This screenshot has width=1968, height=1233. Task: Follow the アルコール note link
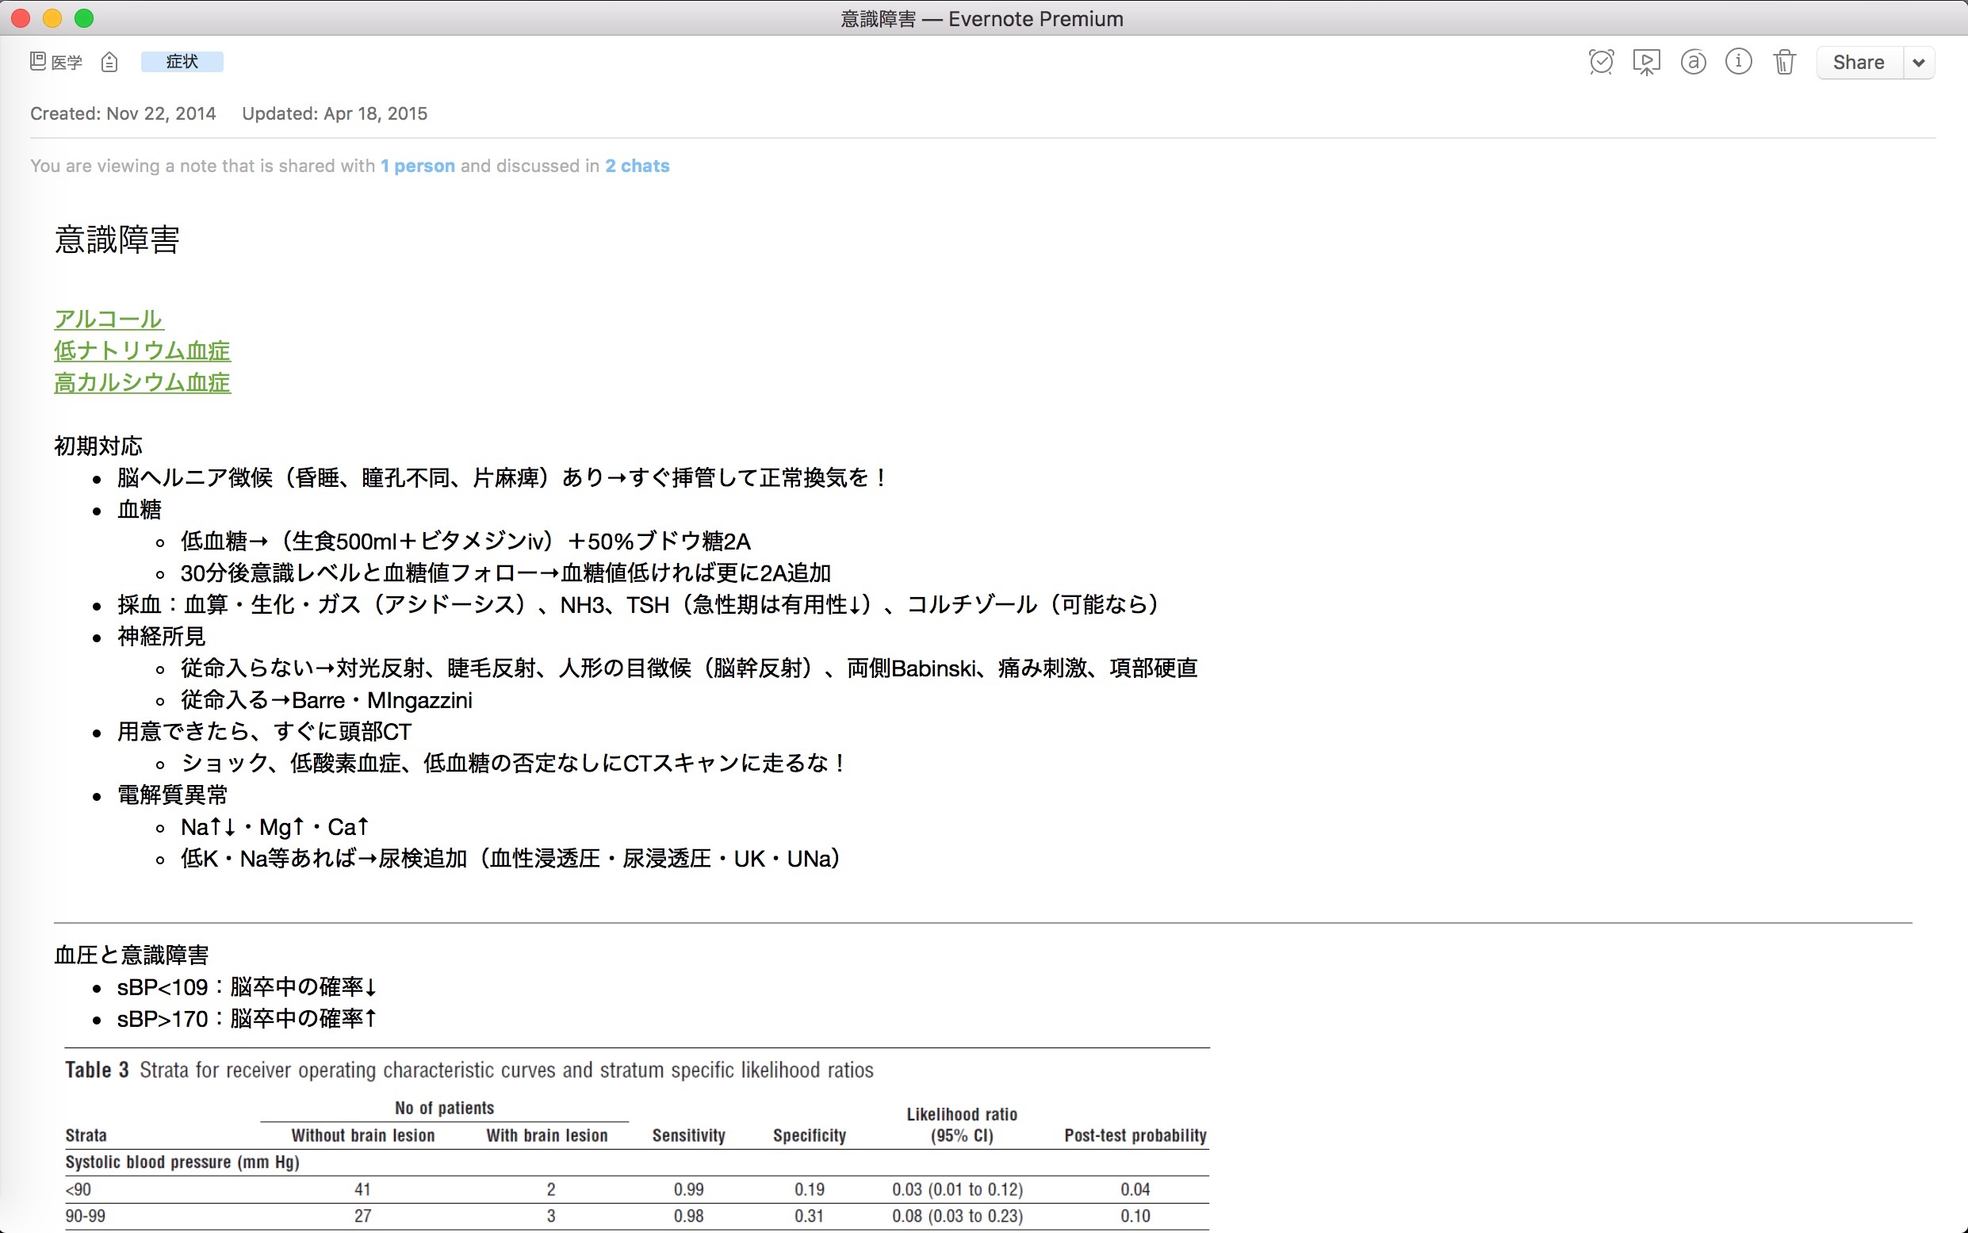tap(109, 319)
